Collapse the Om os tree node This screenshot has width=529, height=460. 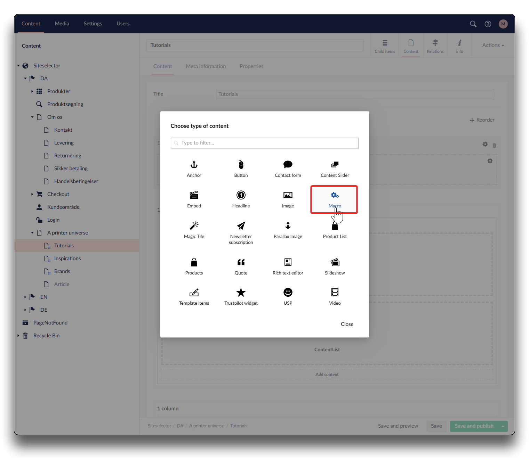[x=32, y=117]
